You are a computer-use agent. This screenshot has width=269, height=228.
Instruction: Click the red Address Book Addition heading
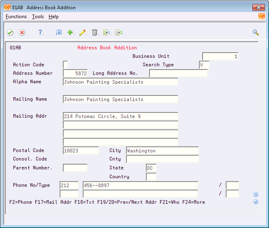point(107,48)
